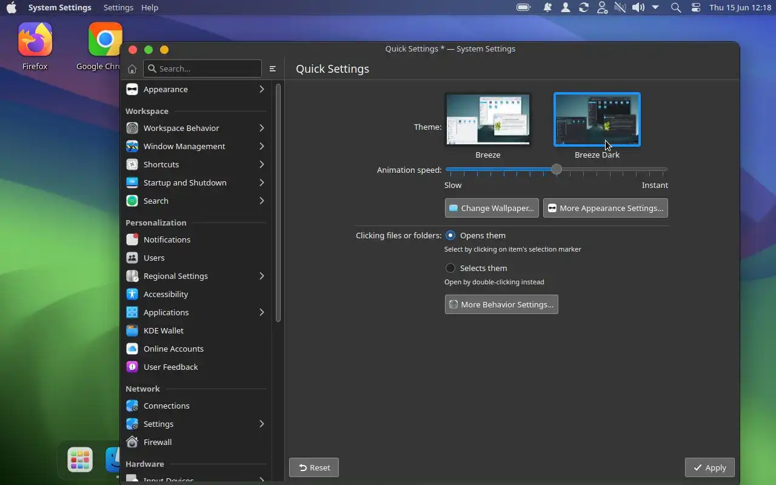Go to home view via house icon

tap(132, 69)
